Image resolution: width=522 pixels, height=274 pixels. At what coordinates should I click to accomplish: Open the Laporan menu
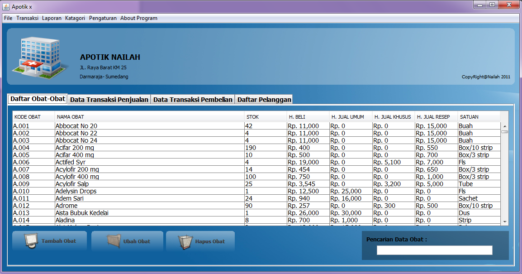click(52, 18)
